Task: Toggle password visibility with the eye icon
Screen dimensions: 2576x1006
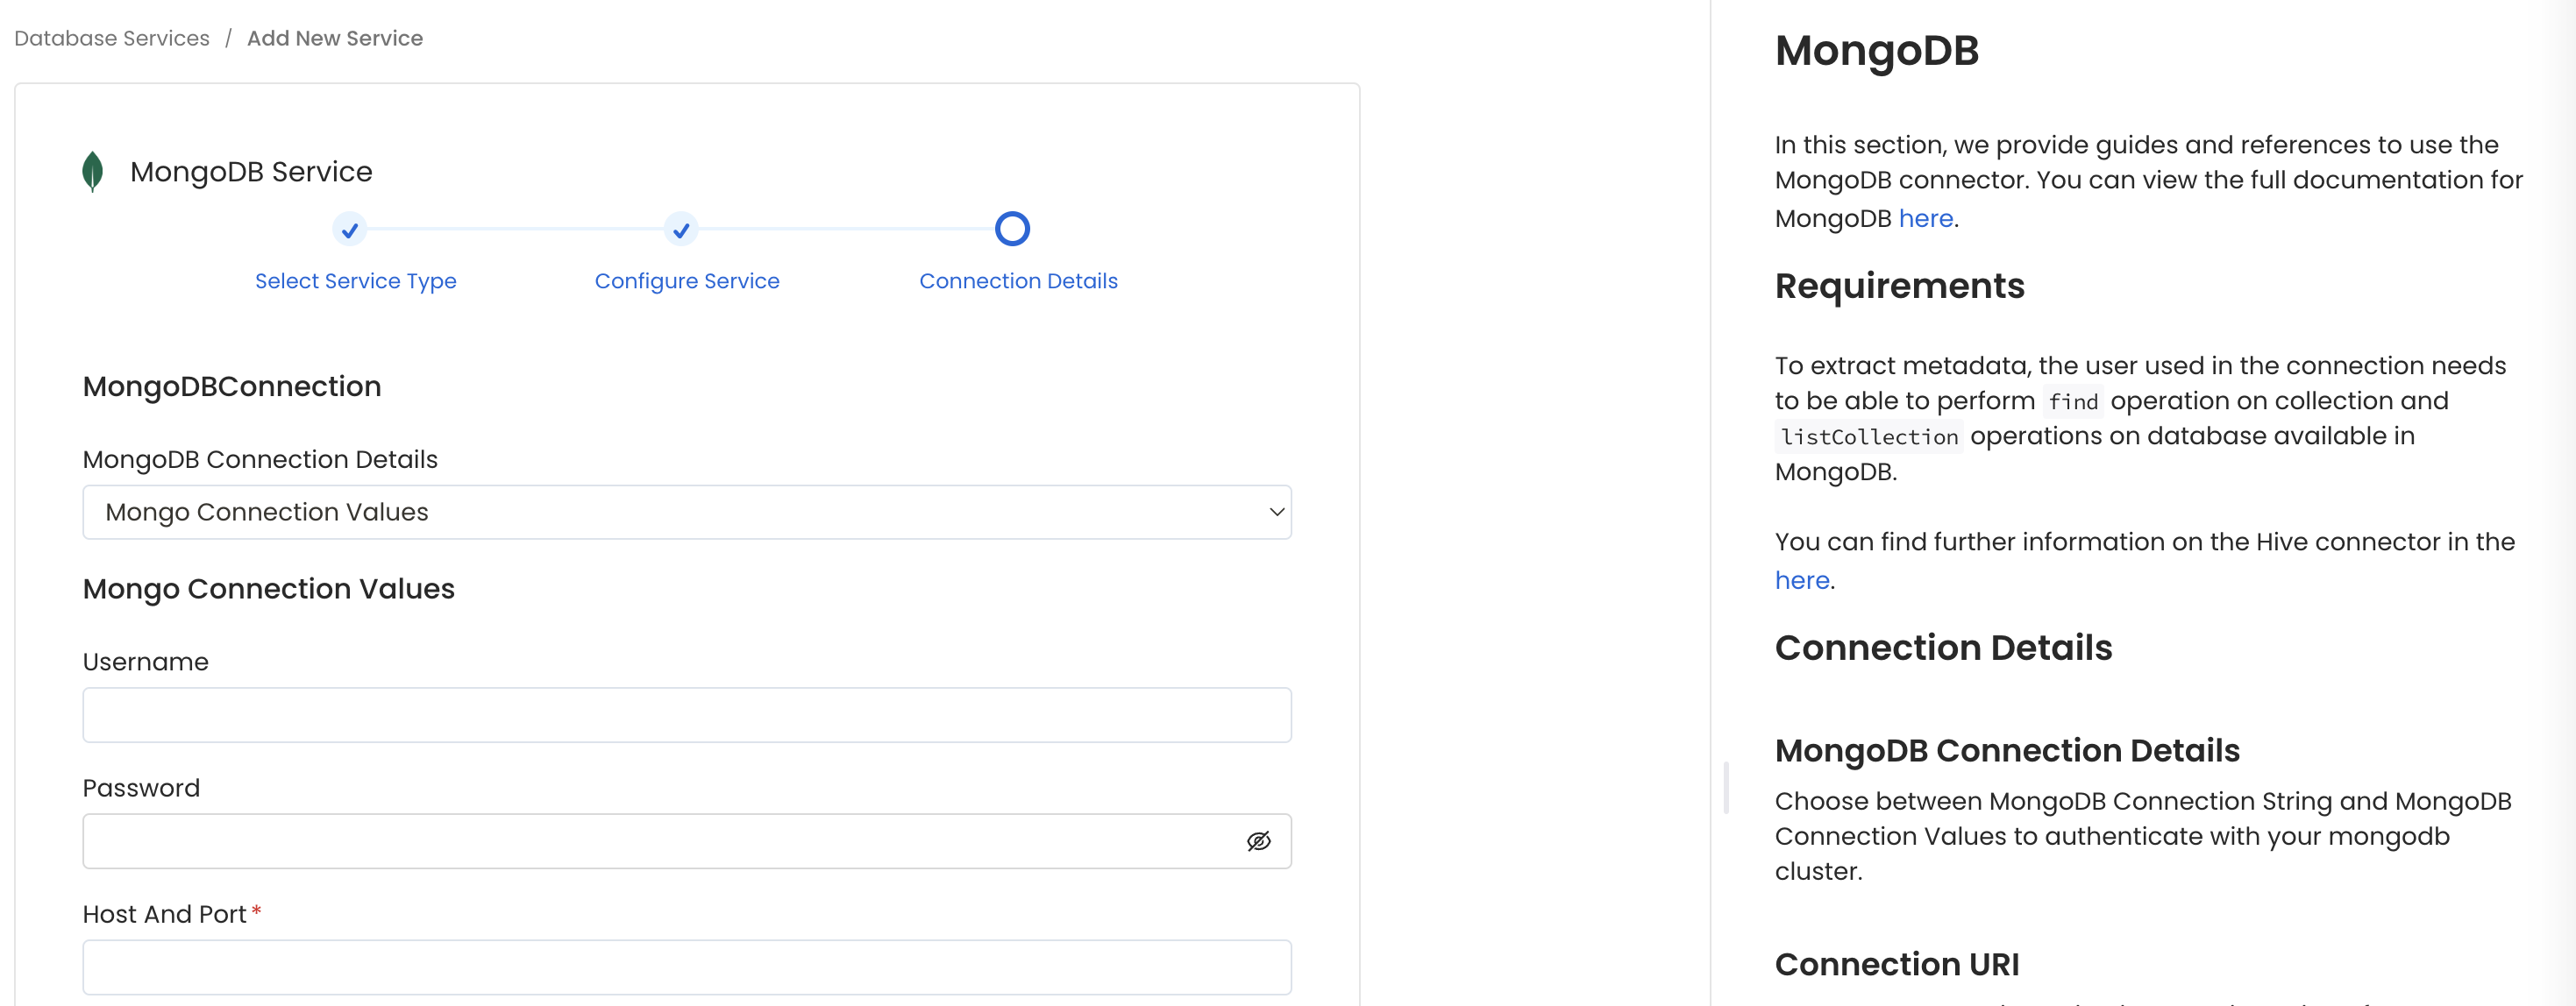Action: [1258, 840]
